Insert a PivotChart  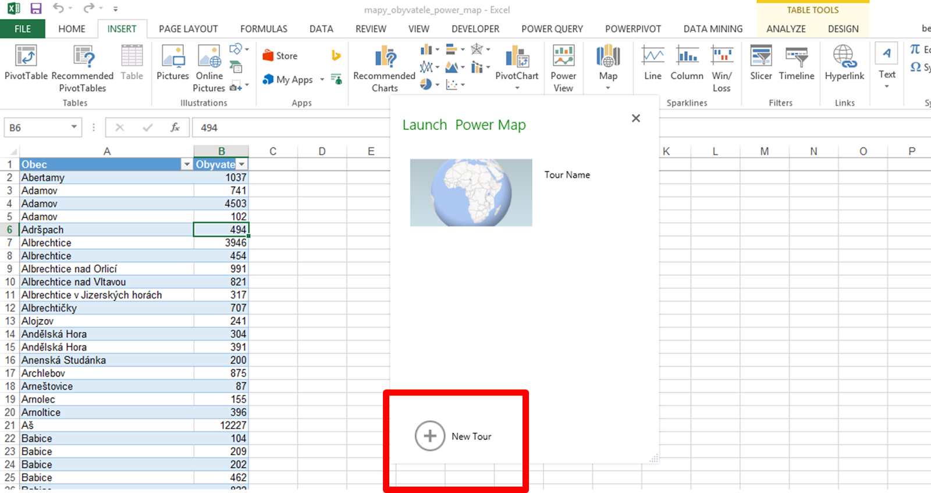[x=517, y=63]
